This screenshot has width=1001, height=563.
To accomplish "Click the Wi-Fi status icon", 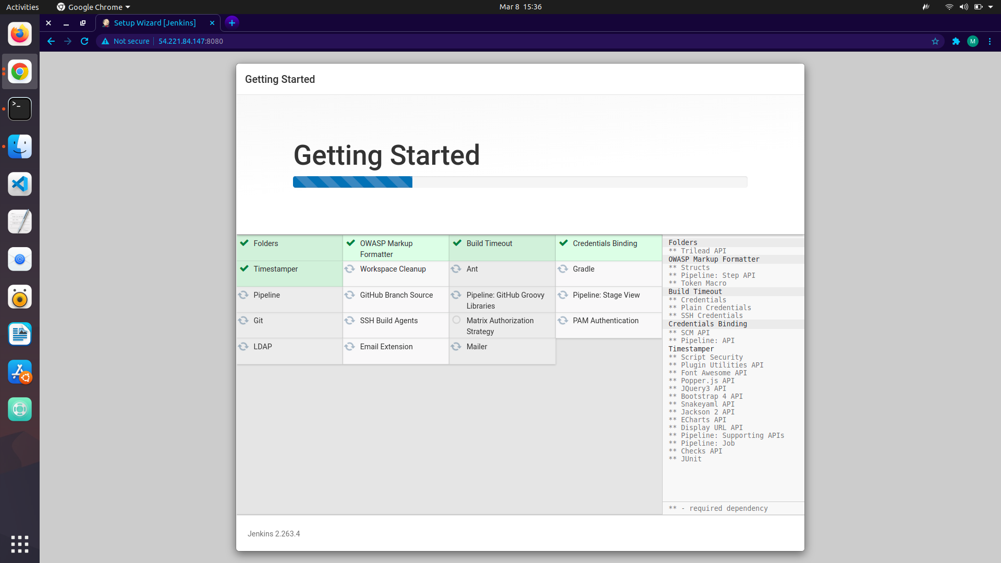I will (949, 7).
